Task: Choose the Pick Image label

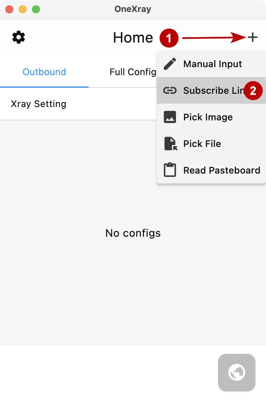Action: coord(208,117)
